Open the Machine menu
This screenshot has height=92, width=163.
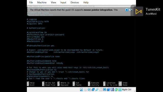[42, 2]
